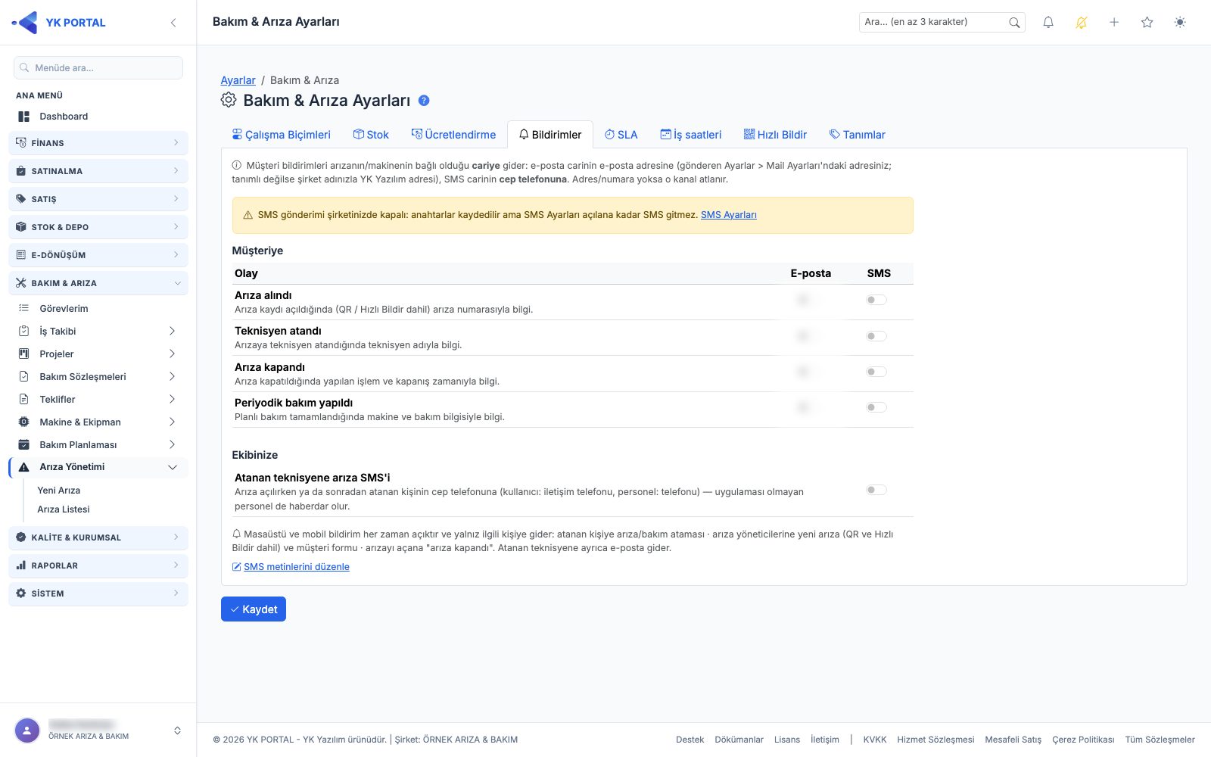
Task: Toggle SMS switch for Arıza alındı
Action: pyautogui.click(x=876, y=300)
